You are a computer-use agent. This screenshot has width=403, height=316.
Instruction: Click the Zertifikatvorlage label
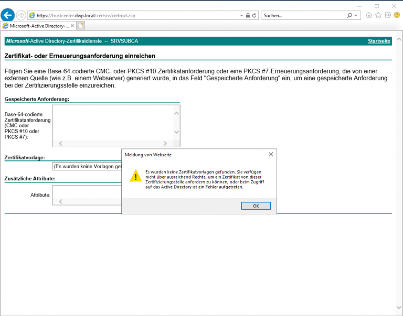coord(25,158)
